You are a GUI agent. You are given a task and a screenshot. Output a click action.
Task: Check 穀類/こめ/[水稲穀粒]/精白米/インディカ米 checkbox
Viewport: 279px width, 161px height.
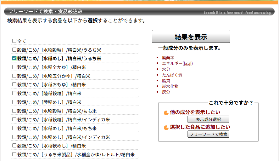point(14,119)
